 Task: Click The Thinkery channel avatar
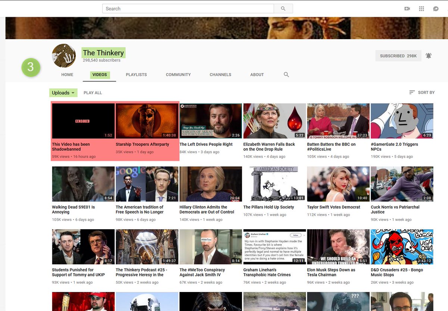click(x=64, y=56)
